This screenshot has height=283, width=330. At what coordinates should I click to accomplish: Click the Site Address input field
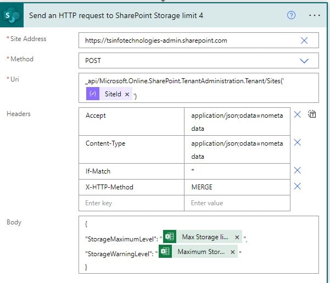click(199, 41)
